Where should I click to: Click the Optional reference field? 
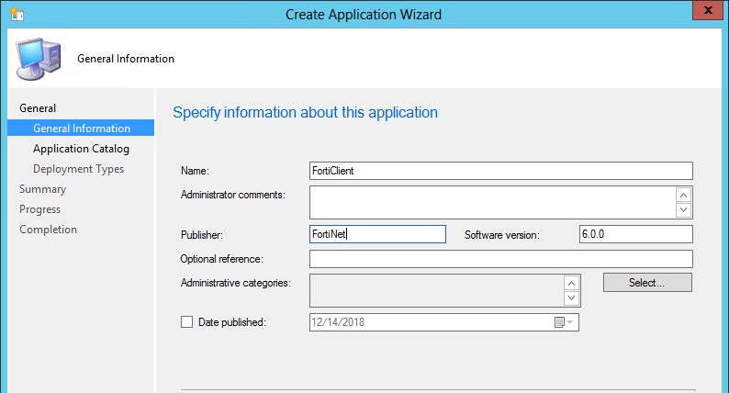[501, 259]
